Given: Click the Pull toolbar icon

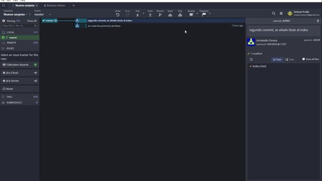Looking at the screenshot, I should pos(137,15).
